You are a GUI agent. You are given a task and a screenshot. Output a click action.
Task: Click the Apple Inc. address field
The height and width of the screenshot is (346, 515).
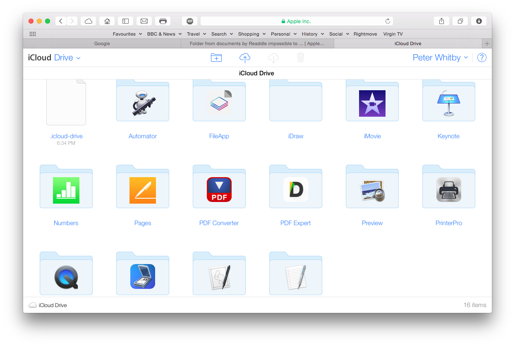297,21
